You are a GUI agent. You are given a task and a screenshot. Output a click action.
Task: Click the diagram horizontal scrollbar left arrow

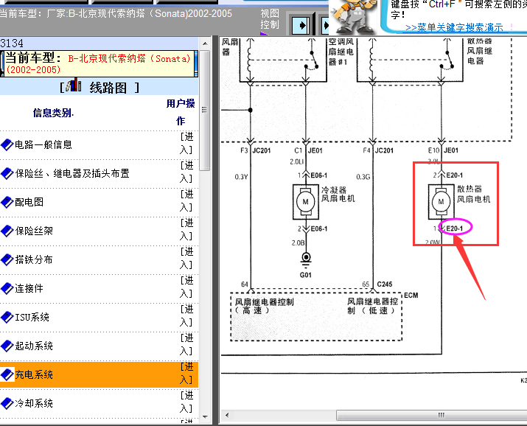coord(227,415)
